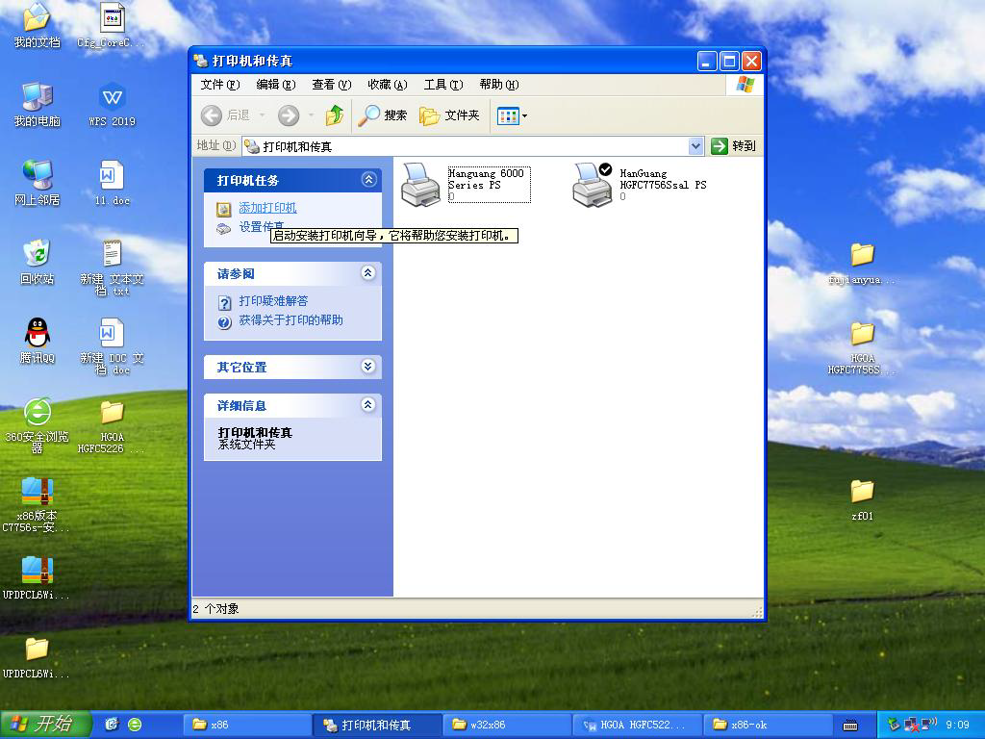Select the 回收站 recycle bin icon

[x=37, y=263]
